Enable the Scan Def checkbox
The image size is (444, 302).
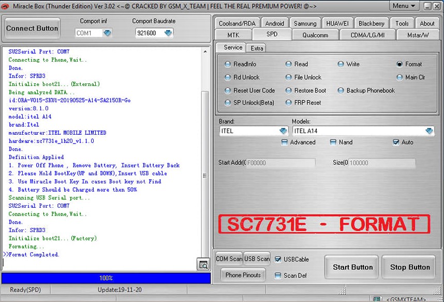click(x=278, y=276)
